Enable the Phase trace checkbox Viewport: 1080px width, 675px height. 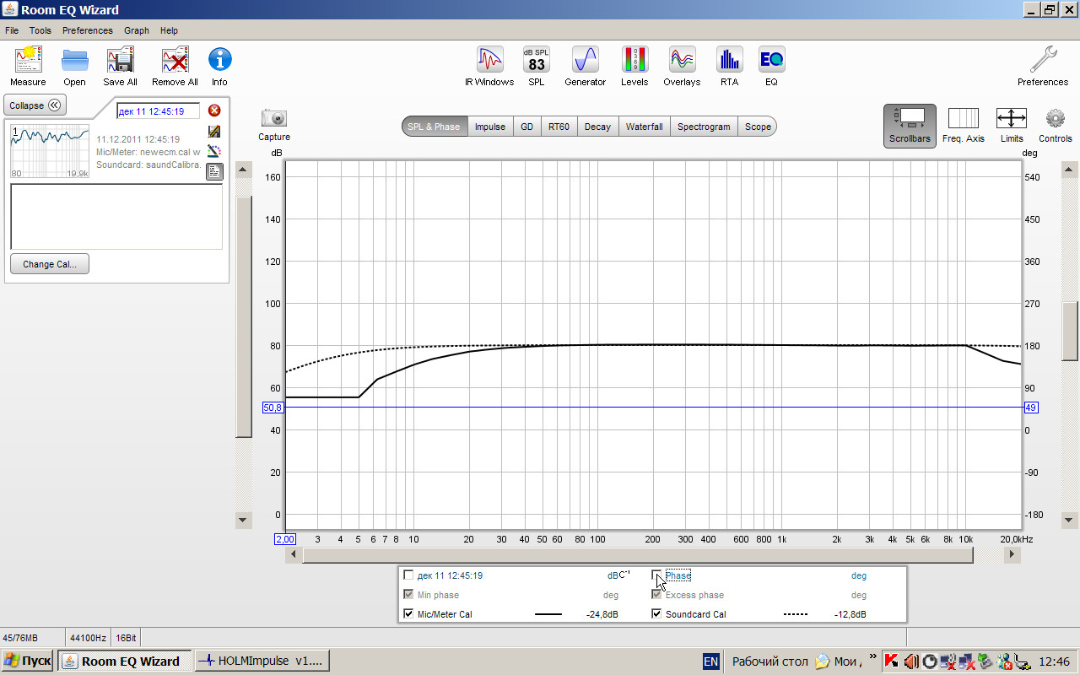coord(657,575)
